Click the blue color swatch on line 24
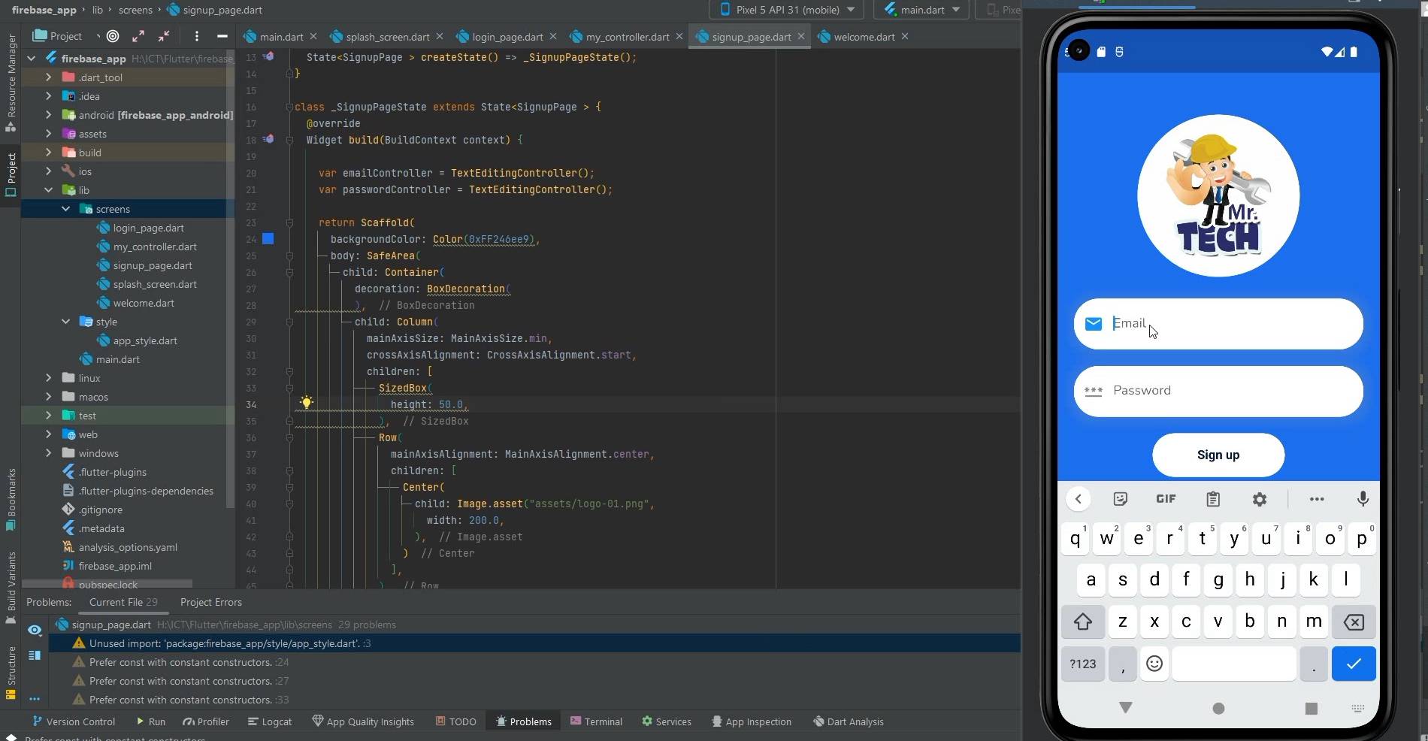The height and width of the screenshot is (741, 1428). 268,239
